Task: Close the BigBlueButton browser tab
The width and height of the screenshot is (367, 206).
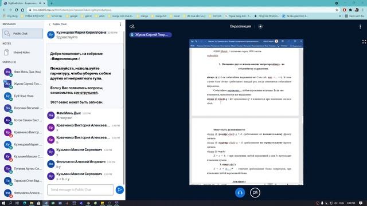Action: pos(44,3)
